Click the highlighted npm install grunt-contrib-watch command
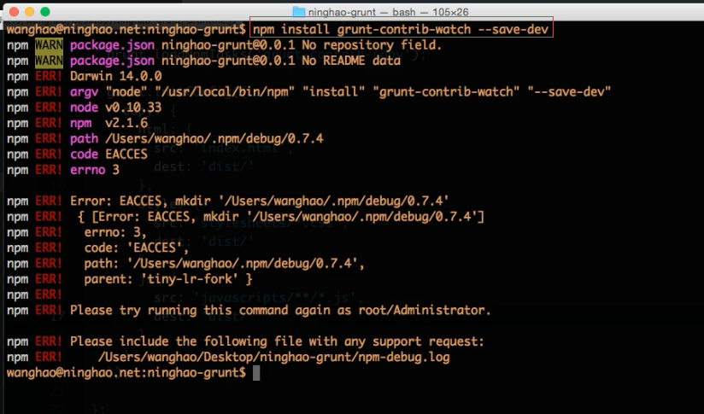Screen dimensions: 704x414 coord(402,28)
